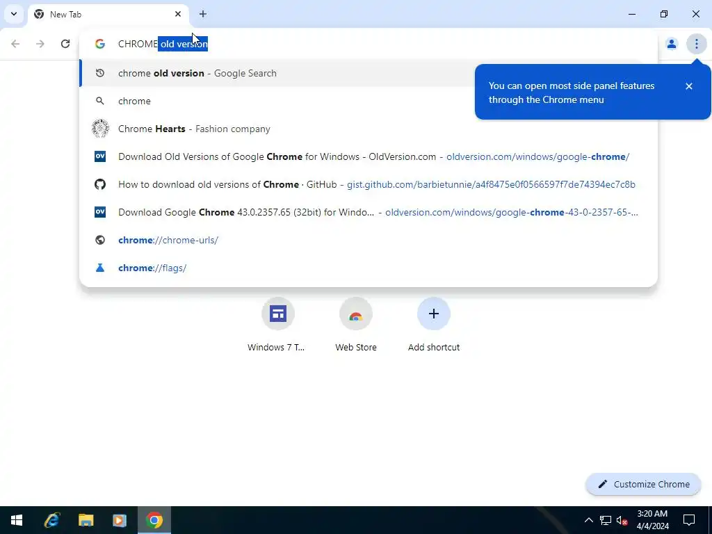This screenshot has width=712, height=534.
Task: Click the OV icon next to Chrome 43.0.2357.65
Action: click(x=100, y=212)
